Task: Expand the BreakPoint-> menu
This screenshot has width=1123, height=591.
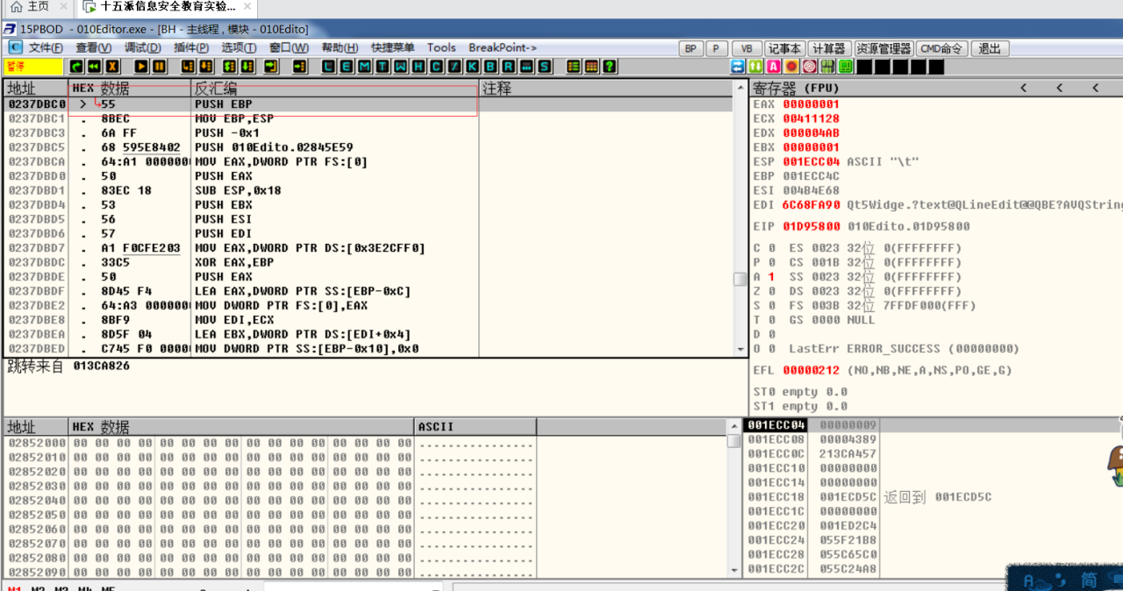Action: 502,47
